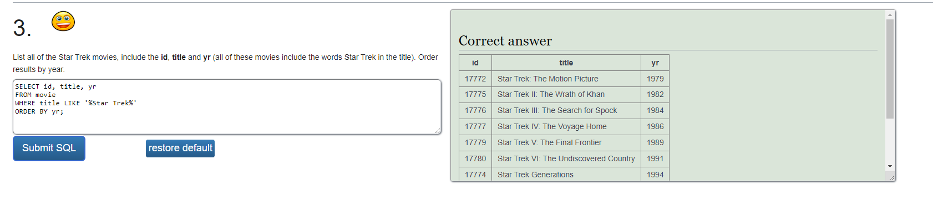The height and width of the screenshot is (210, 933).
Task: Click the 'yr' column header
Action: 655,63
